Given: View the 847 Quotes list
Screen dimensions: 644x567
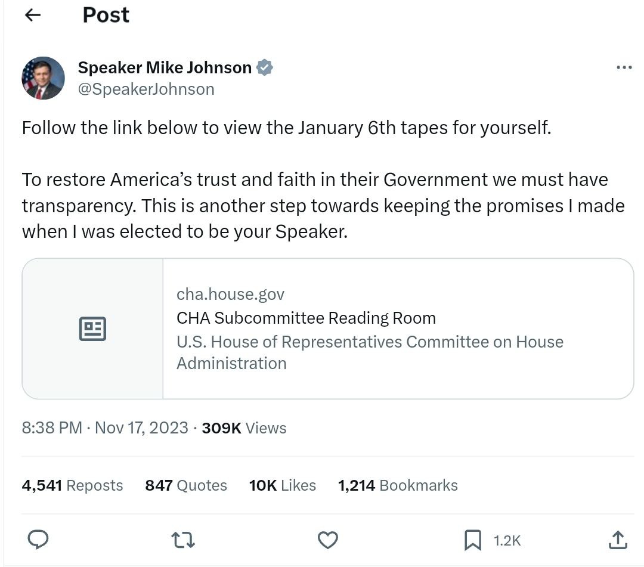Looking at the screenshot, I should [x=186, y=485].
